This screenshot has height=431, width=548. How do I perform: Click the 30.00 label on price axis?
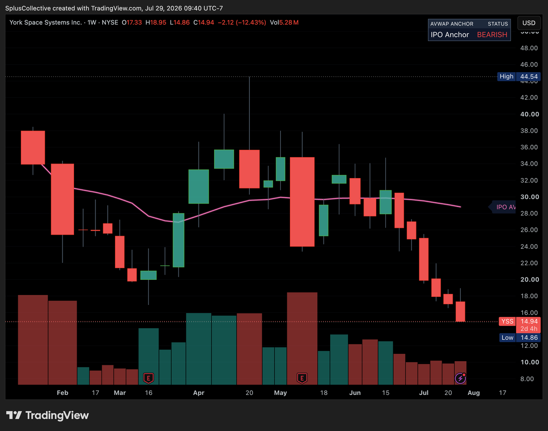coord(528,197)
